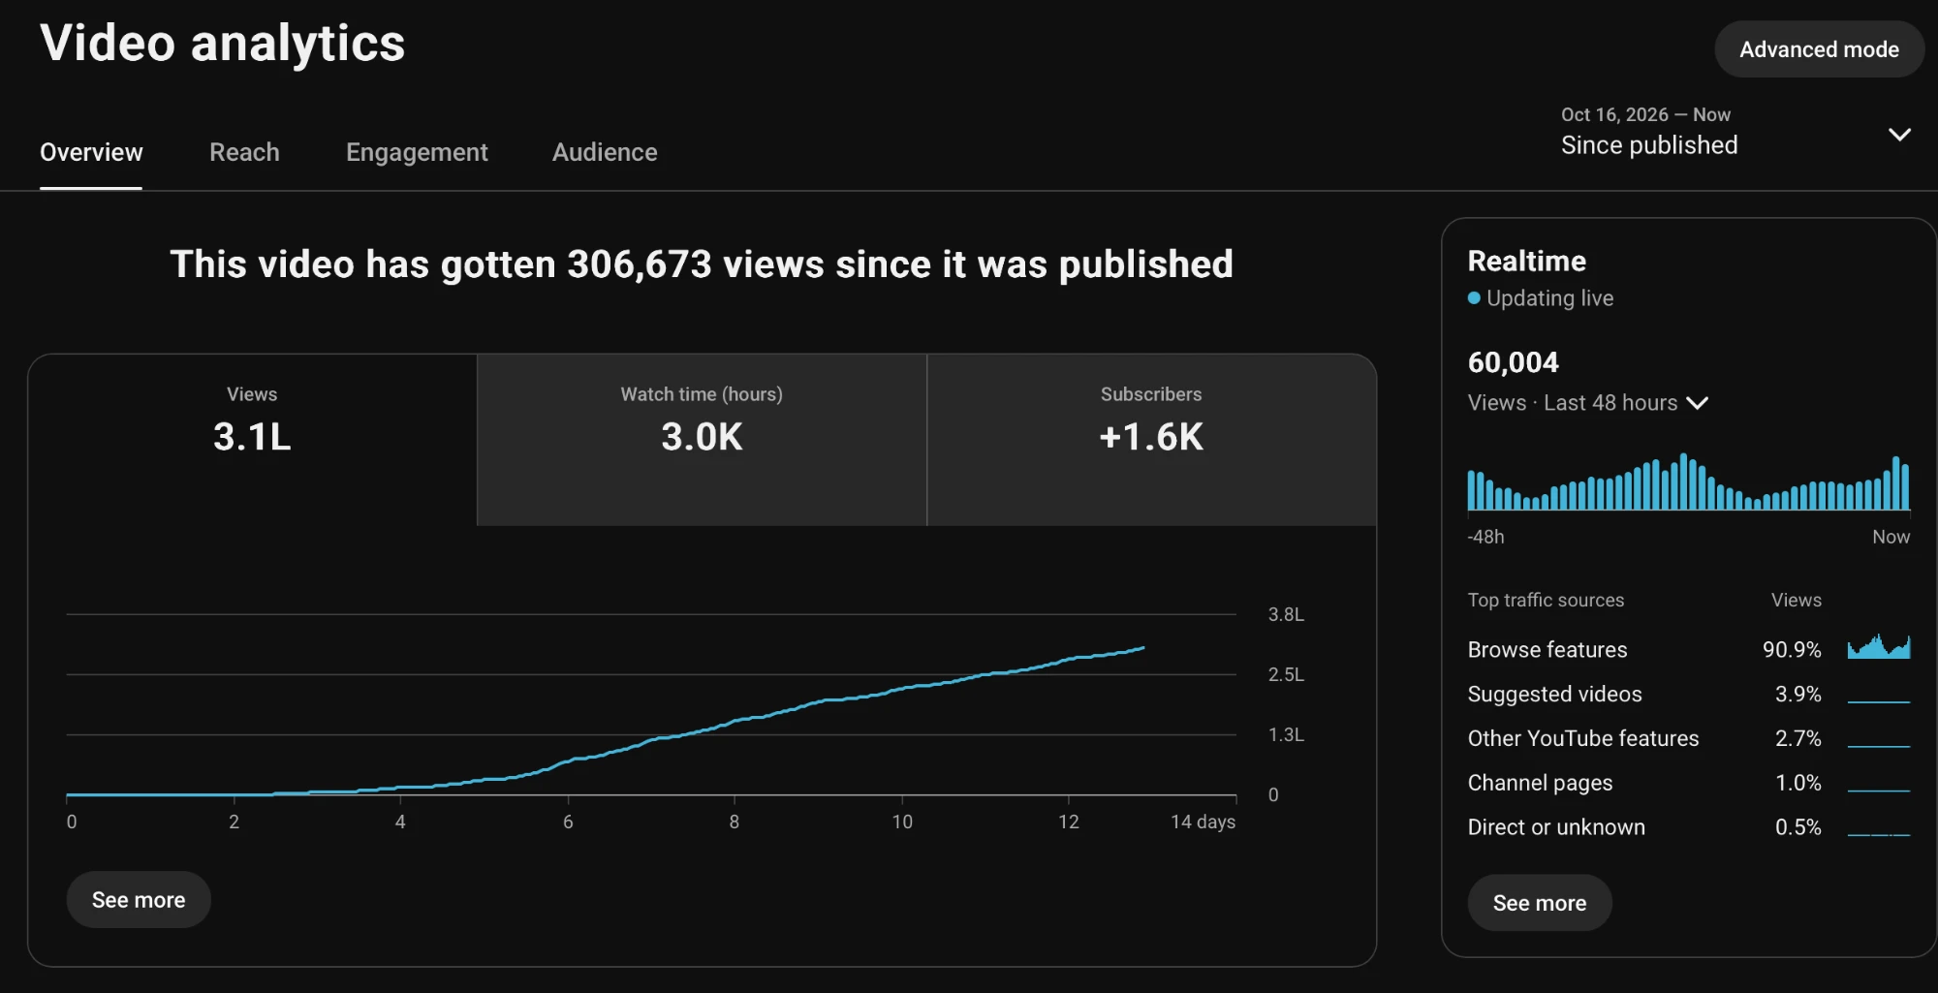Switch to the Overview tab
This screenshot has width=1938, height=993.
(x=91, y=152)
